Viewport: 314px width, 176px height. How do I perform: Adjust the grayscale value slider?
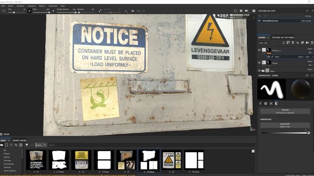(x=285, y=132)
